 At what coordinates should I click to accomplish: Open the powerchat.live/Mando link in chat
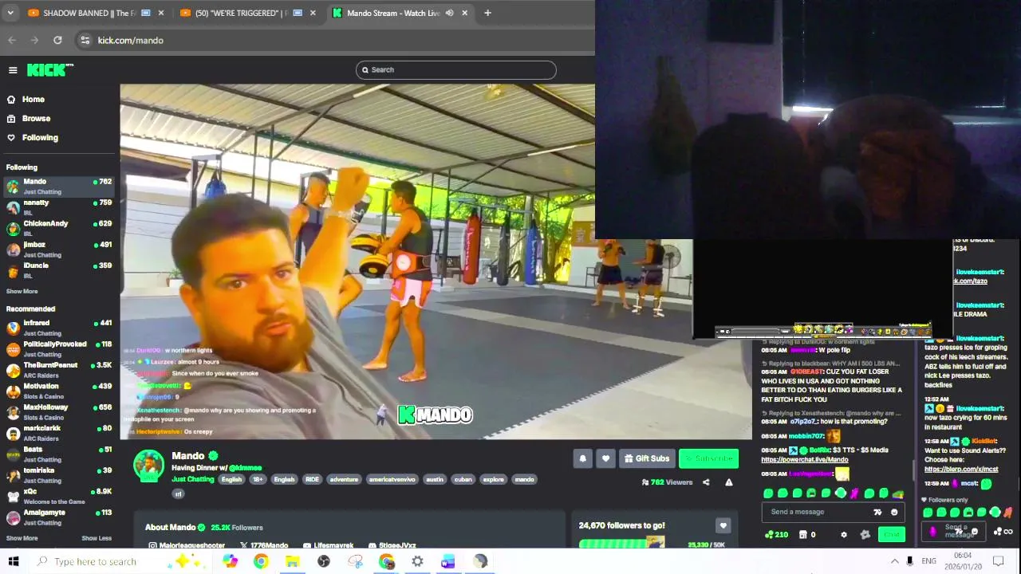[804, 459]
